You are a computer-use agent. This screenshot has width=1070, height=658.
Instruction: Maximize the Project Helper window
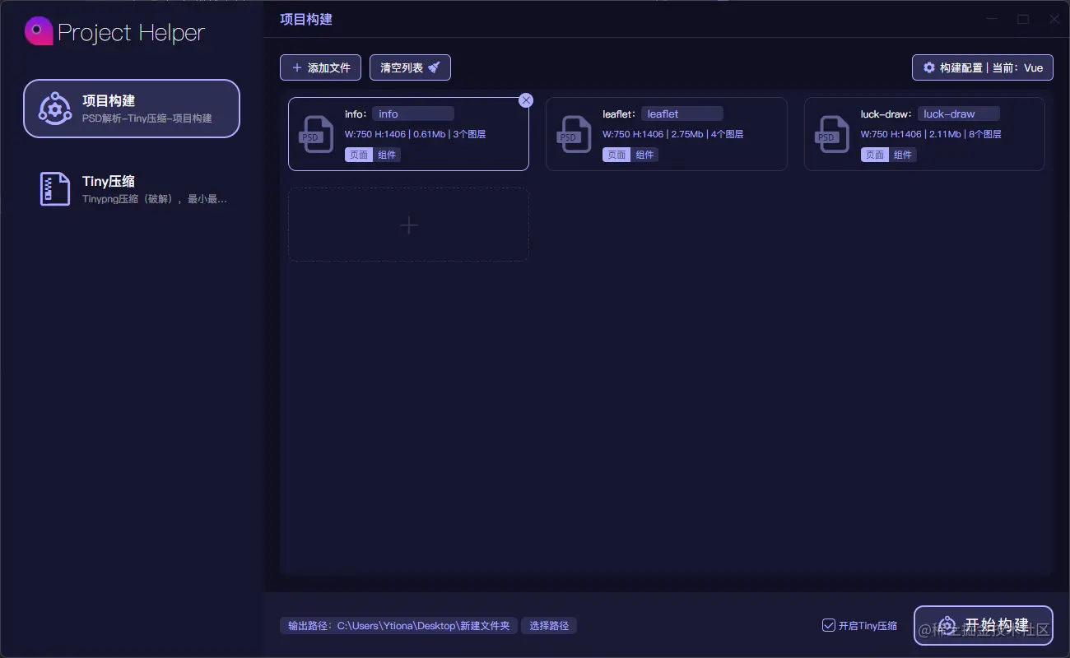click(x=1023, y=19)
